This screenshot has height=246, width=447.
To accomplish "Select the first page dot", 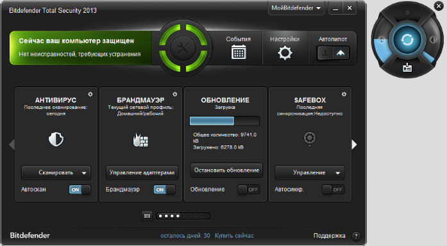I will point(160,216).
